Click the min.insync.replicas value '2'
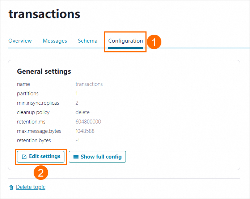Viewport: 250px width, 199px height. [x=77, y=103]
